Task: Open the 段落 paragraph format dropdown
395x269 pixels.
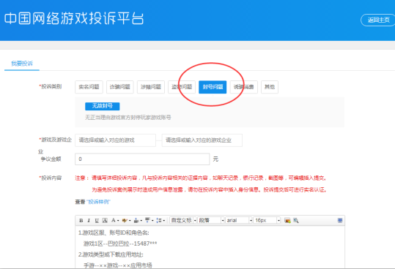Action: [211, 220]
